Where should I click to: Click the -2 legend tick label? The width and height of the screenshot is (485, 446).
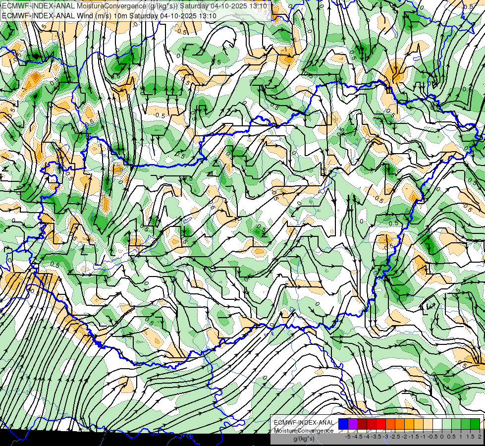(404, 437)
